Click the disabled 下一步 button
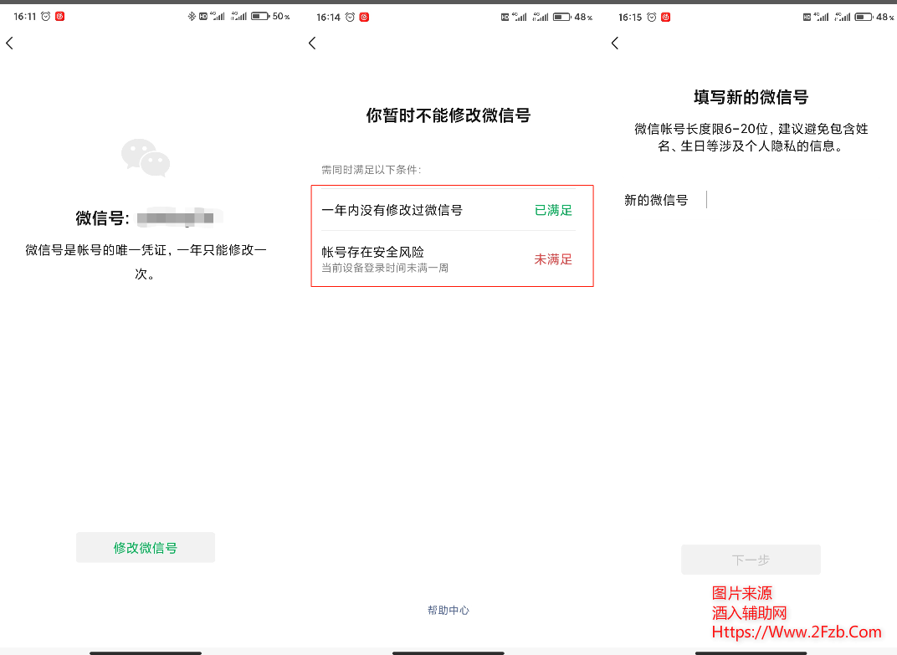The height and width of the screenshot is (655, 897). (x=751, y=560)
